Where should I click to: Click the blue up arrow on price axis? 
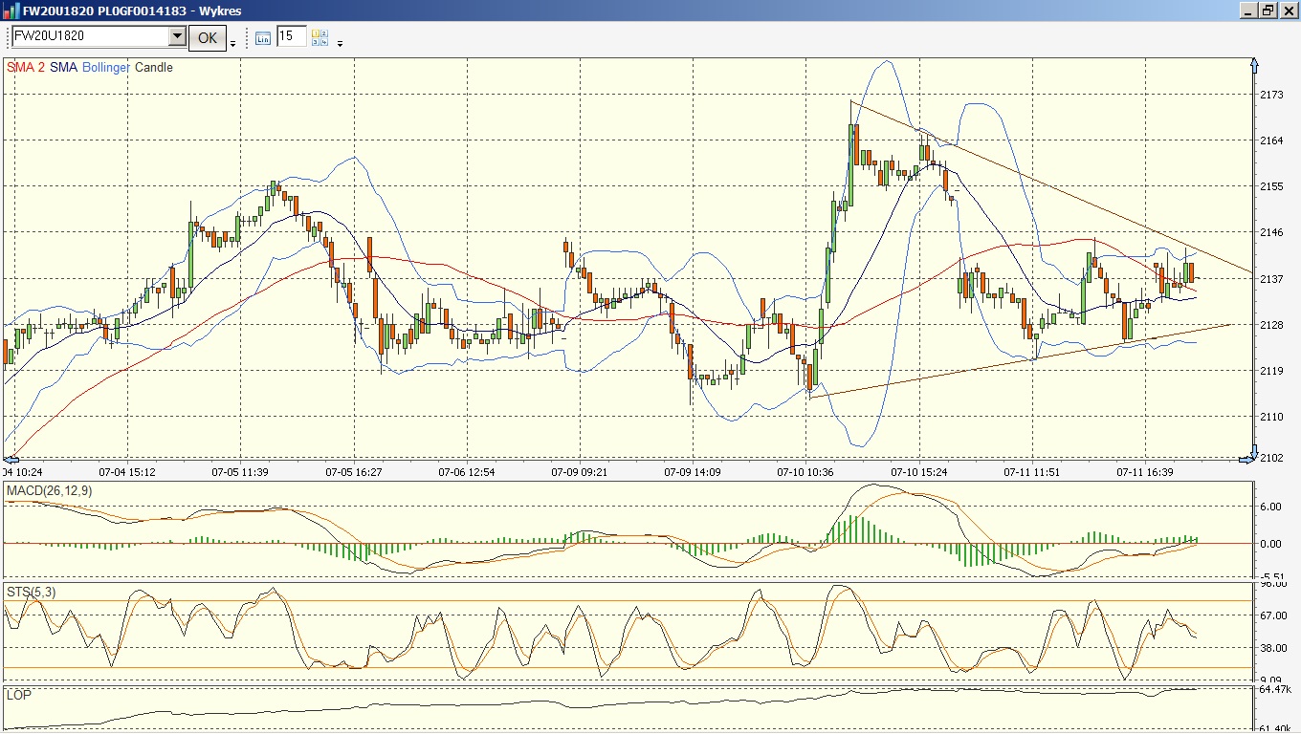tap(1255, 66)
